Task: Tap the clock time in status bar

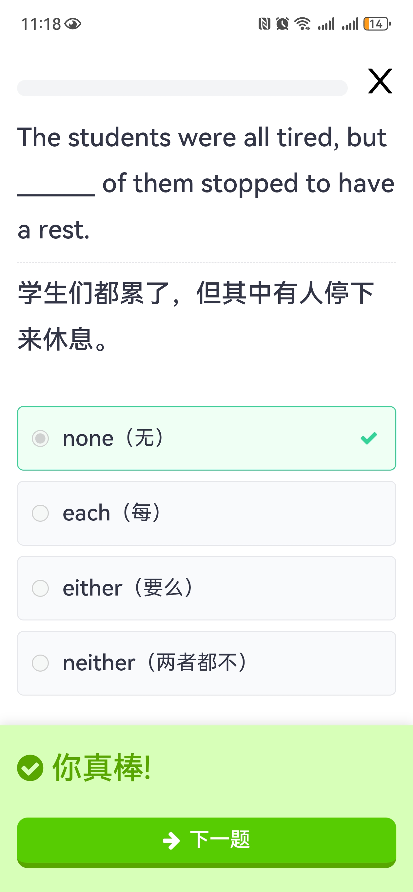Action: [x=41, y=24]
